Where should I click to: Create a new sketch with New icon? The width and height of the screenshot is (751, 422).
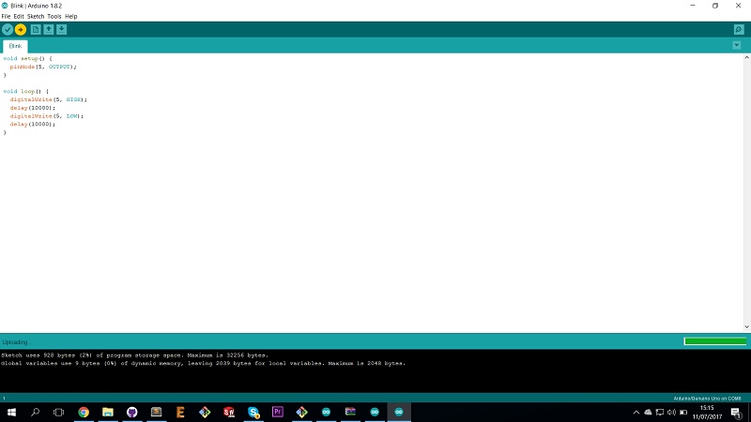36,30
